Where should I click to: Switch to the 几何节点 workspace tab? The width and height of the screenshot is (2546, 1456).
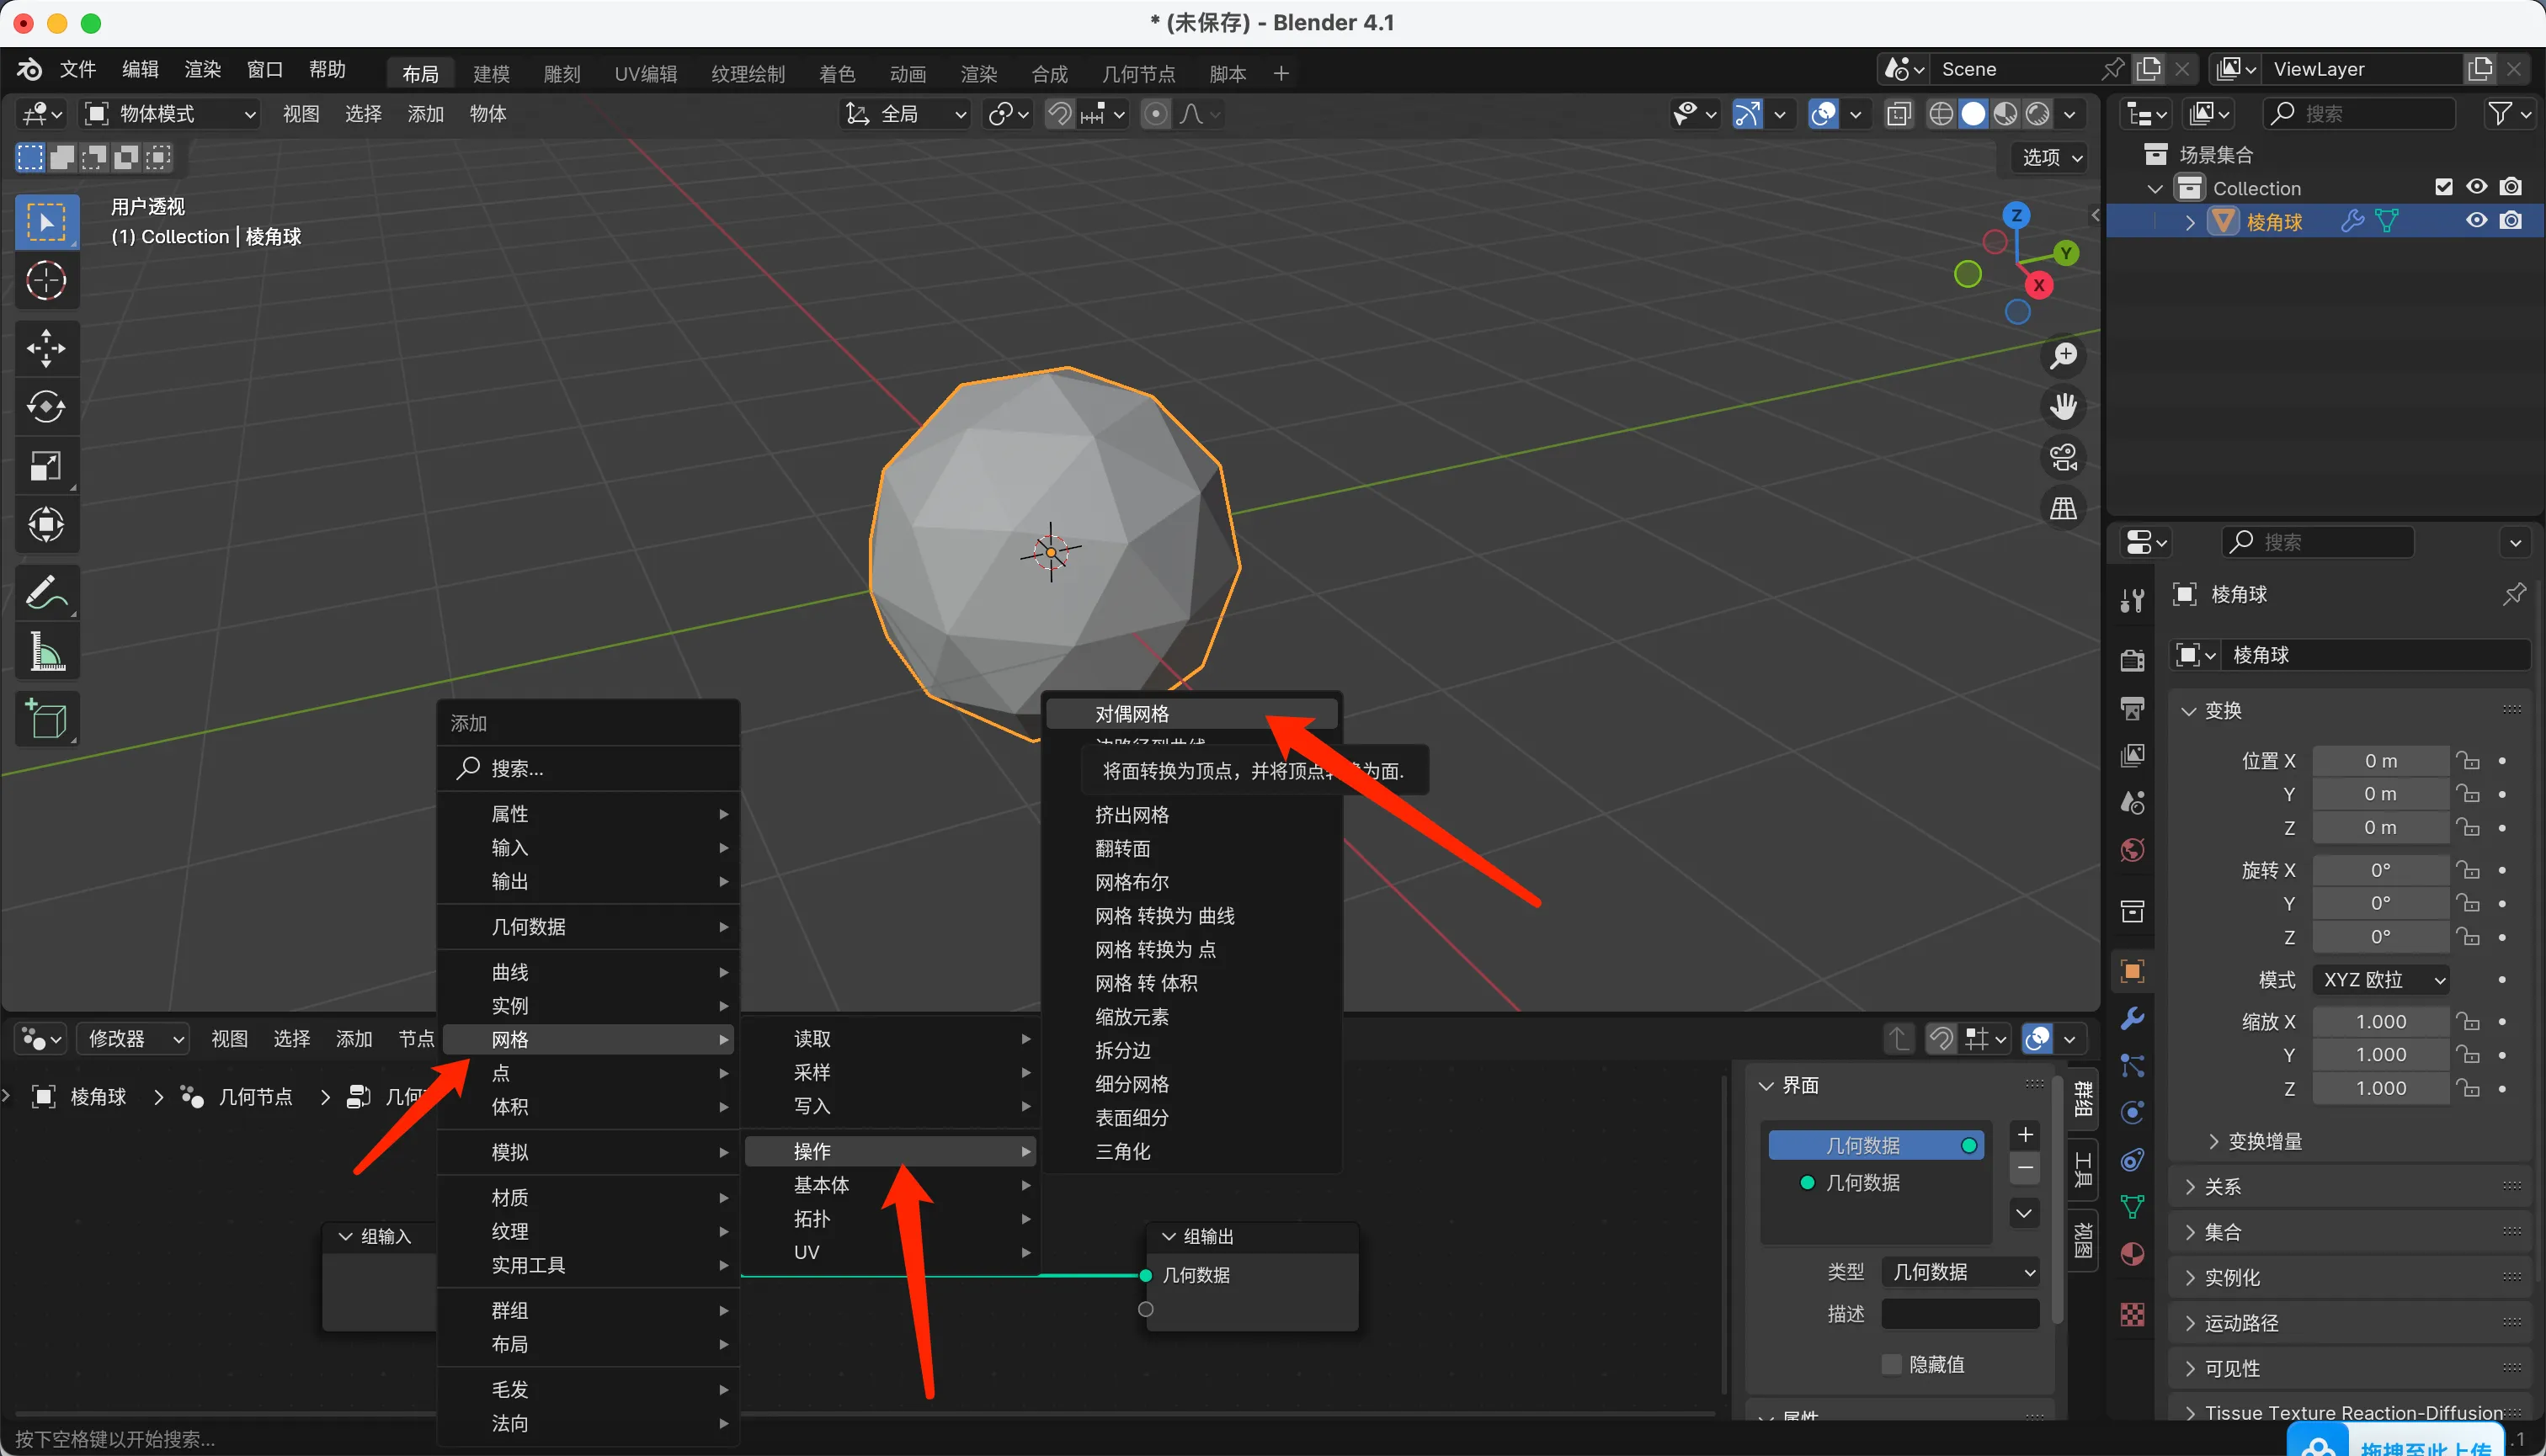point(1137,74)
